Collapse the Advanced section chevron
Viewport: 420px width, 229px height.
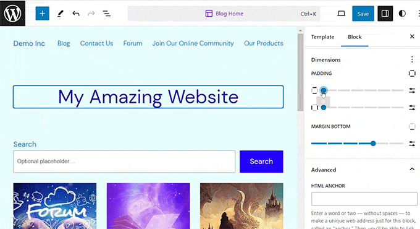coord(412,169)
